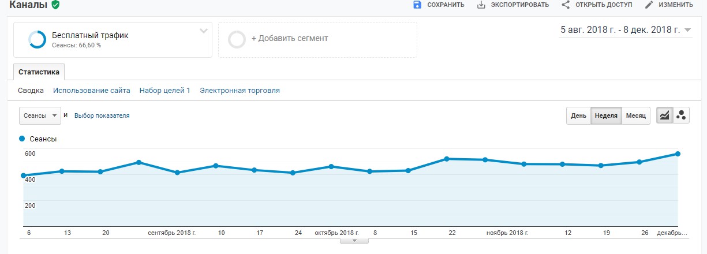
Task: Click the 600 y-axis label
Action: pyautogui.click(x=30, y=154)
